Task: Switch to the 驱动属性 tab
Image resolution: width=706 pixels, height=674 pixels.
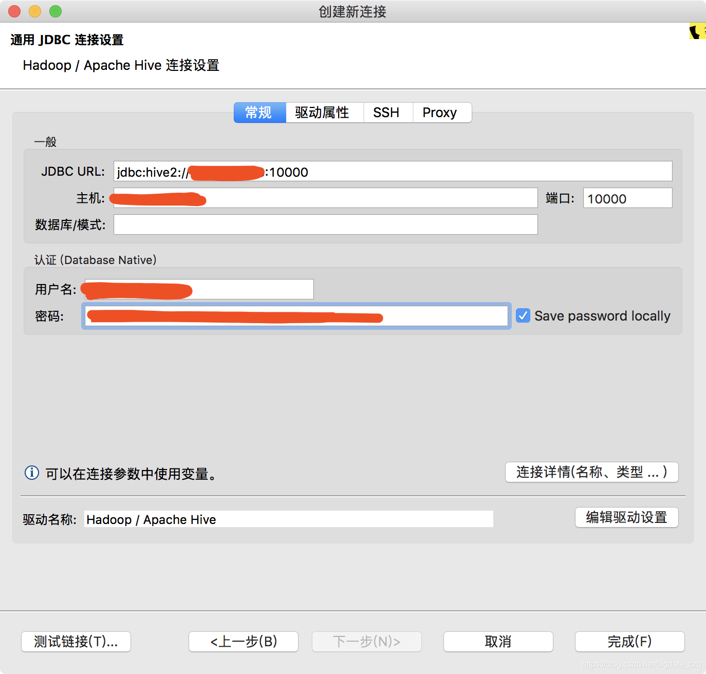Action: click(x=324, y=113)
